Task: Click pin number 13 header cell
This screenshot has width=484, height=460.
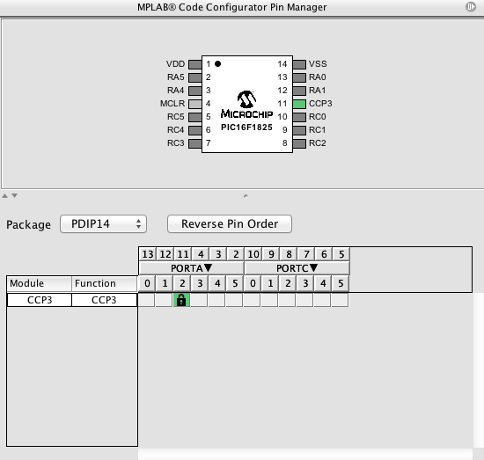Action: [x=148, y=254]
